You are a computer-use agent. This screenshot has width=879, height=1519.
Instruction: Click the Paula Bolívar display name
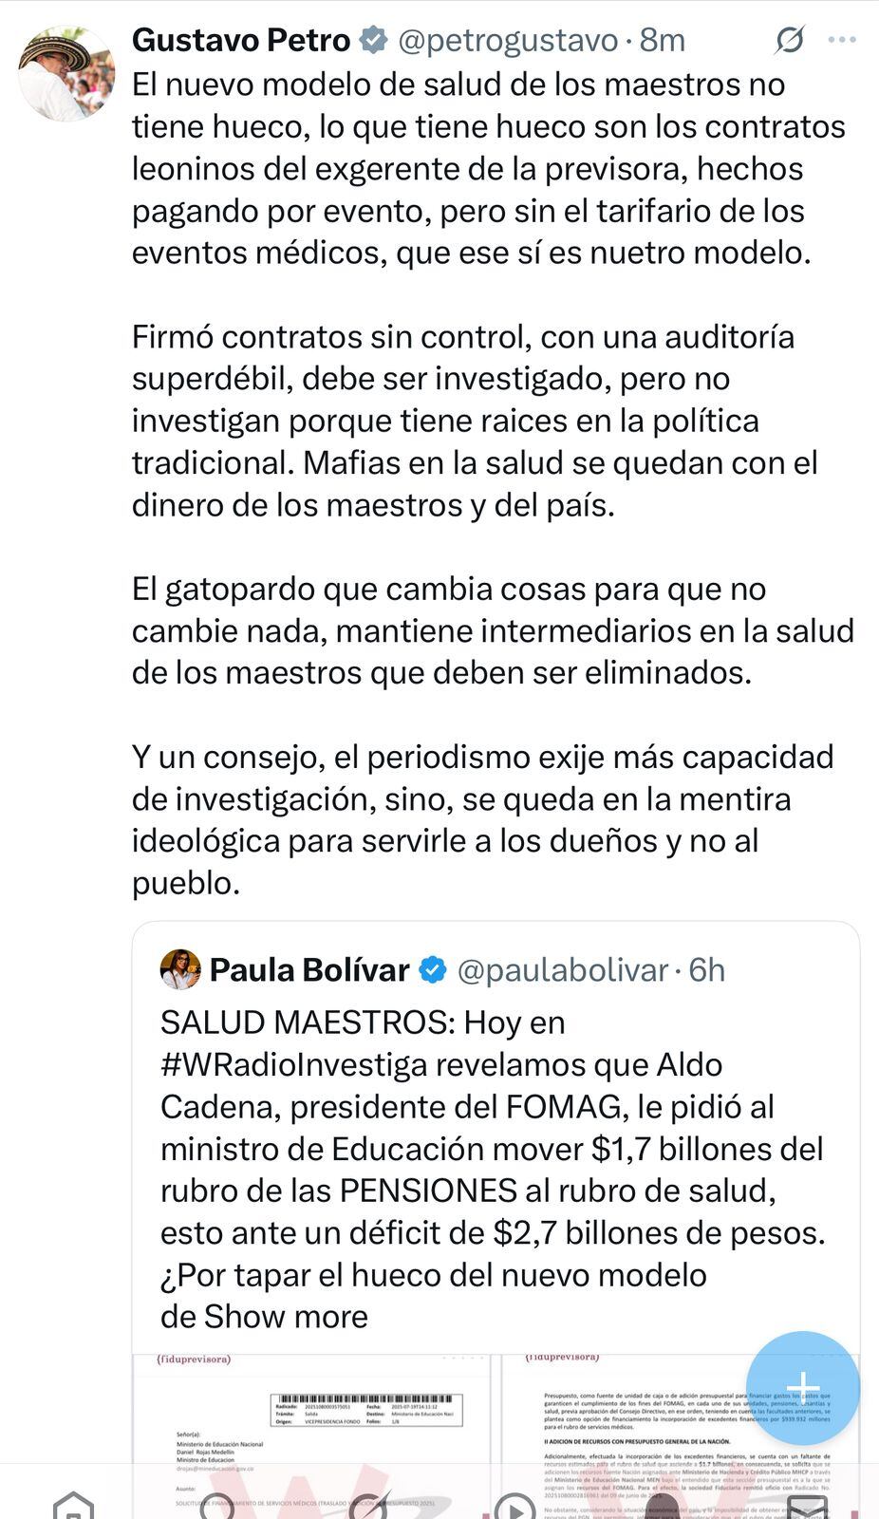[x=309, y=969]
